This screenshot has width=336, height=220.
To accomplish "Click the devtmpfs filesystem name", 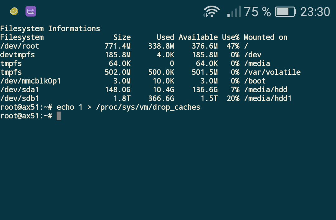I will (x=17, y=55).
